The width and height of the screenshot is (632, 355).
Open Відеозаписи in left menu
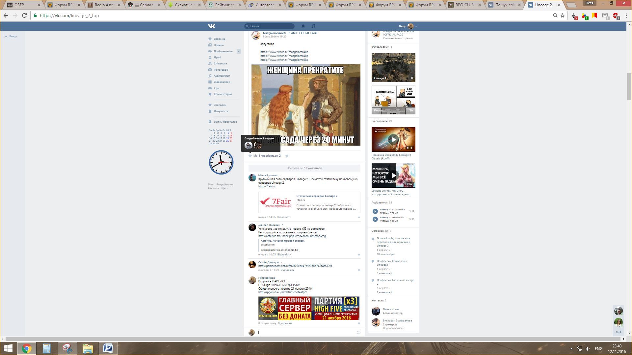pos(222,82)
